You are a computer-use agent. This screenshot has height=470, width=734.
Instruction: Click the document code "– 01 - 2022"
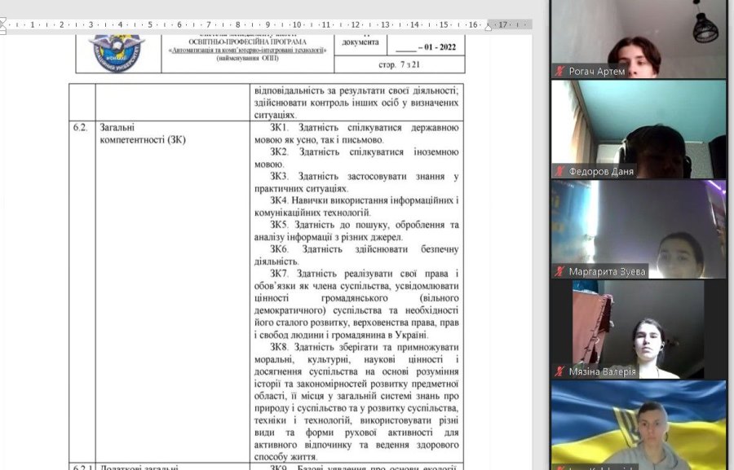point(437,47)
